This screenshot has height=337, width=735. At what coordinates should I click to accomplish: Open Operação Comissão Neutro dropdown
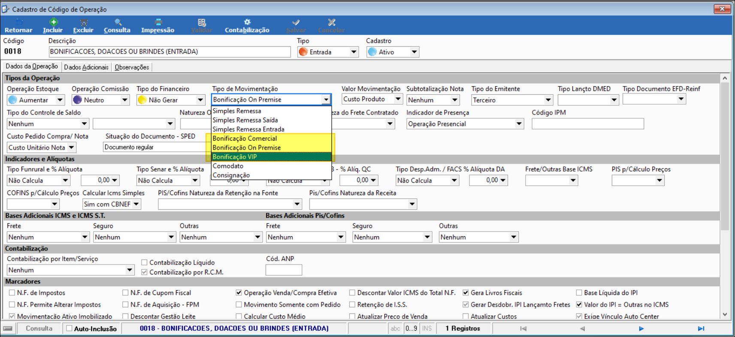(125, 100)
